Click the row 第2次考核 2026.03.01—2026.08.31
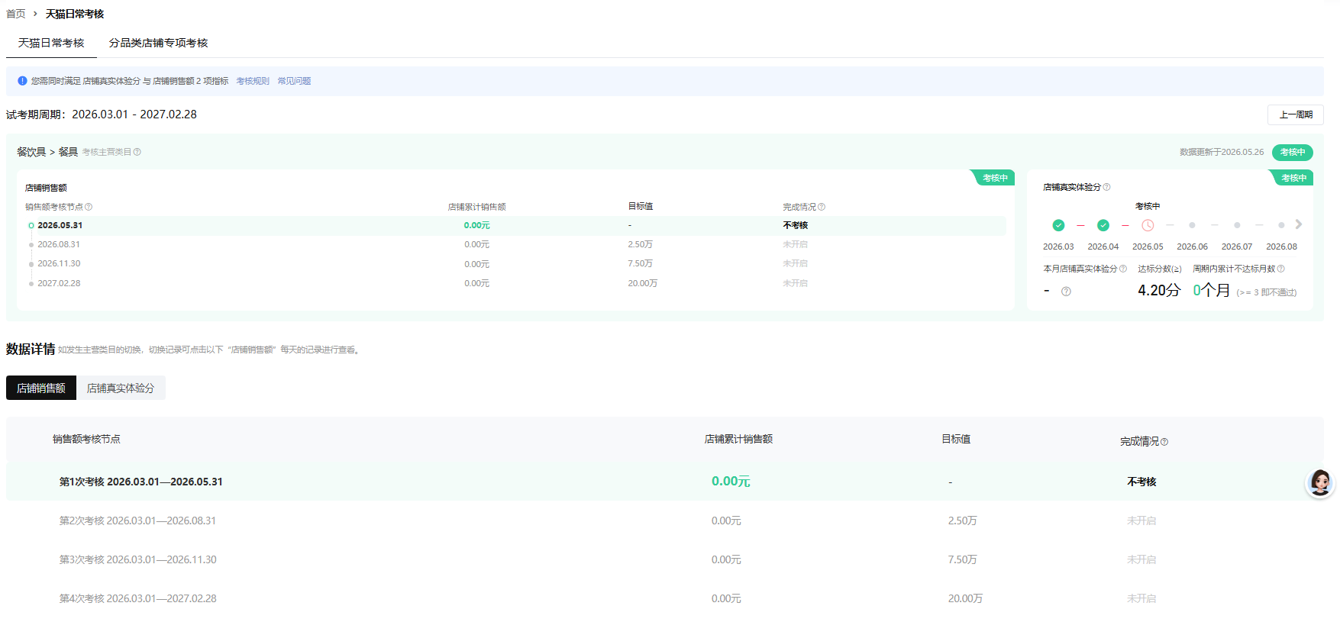1340x635 pixels. [x=665, y=521]
